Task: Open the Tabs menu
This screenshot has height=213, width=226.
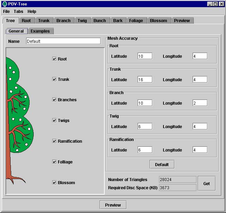Action: pyautogui.click(x=18, y=12)
